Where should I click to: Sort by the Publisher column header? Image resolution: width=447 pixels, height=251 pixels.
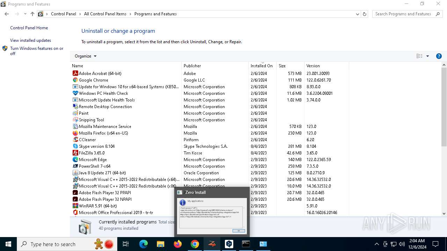[x=215, y=66]
